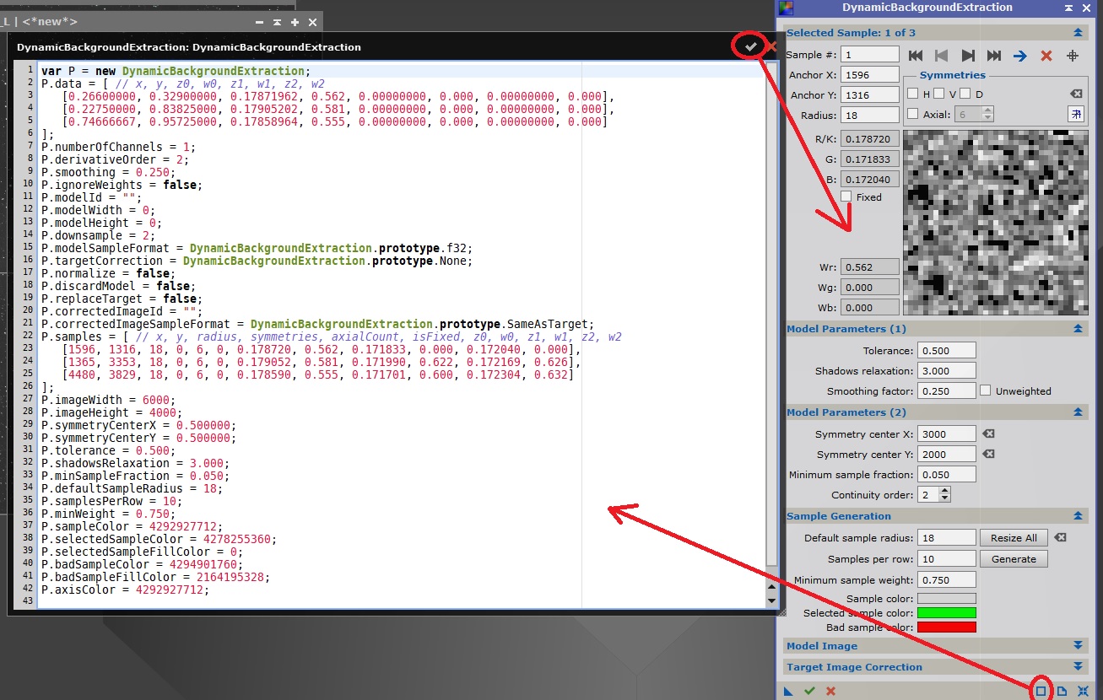1103x700 pixels.
Task: Delete the selected sample with the red X
Action: click(1046, 56)
